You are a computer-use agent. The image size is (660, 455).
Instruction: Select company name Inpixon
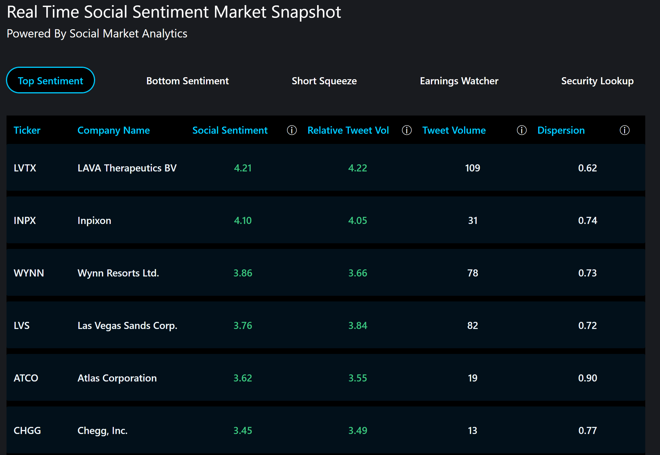pos(94,220)
